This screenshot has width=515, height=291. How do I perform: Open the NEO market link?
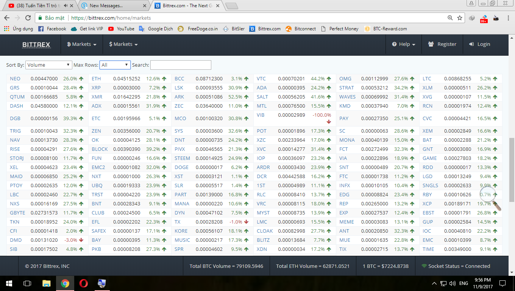pos(15,79)
